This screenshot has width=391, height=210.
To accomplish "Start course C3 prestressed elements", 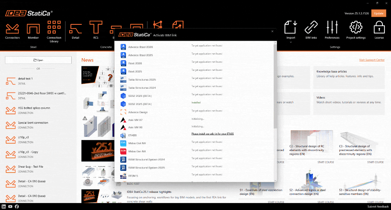I will (x=375, y=162).
